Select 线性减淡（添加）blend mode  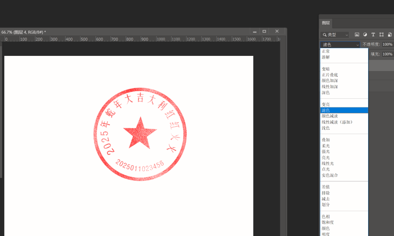(344, 122)
